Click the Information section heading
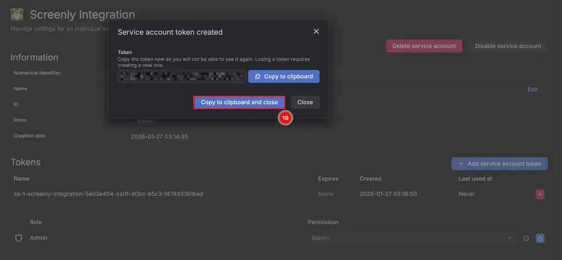Image resolution: width=562 pixels, height=260 pixels. pos(35,57)
